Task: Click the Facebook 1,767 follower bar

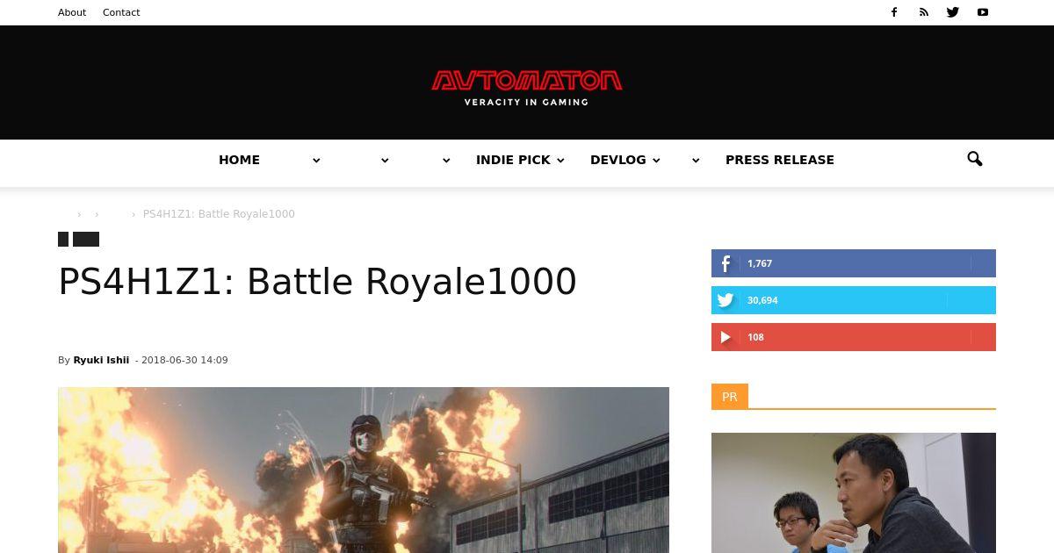Action: click(x=854, y=263)
